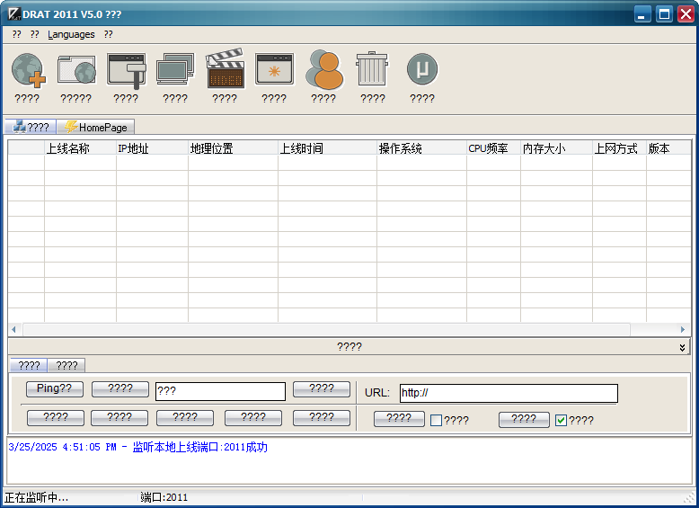Click the IP地址 column header

coord(151,148)
